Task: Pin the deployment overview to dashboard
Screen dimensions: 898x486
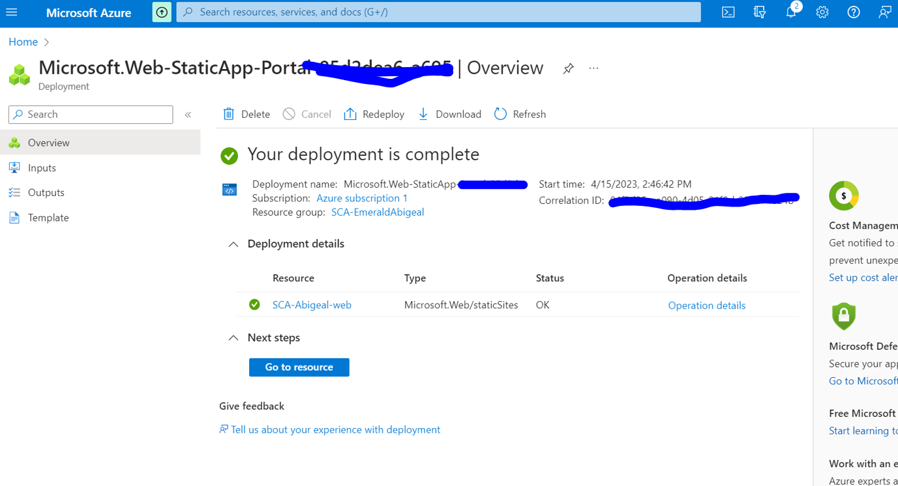Action: click(x=568, y=68)
